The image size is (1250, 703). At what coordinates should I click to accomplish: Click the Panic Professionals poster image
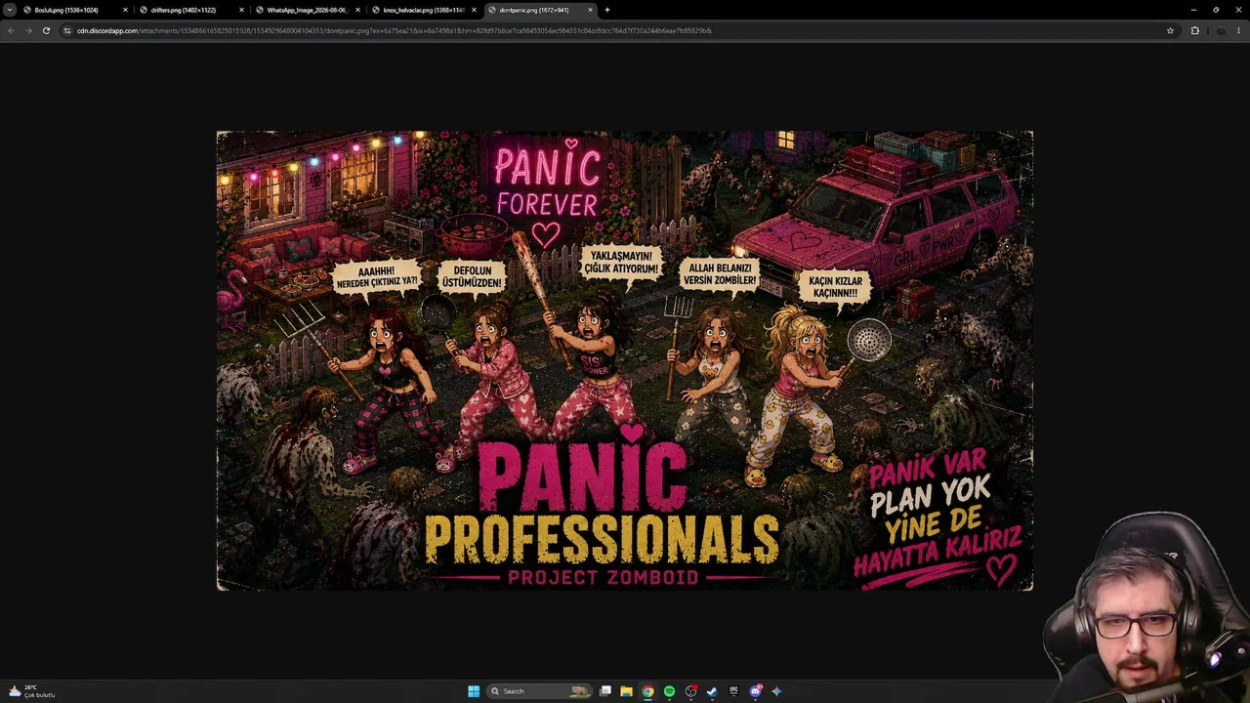625,361
